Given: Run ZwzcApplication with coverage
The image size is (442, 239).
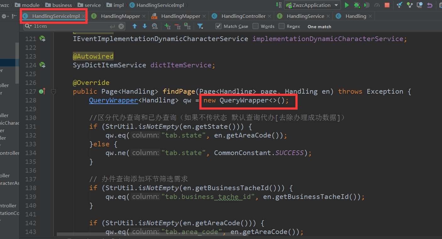Looking at the screenshot, I should [x=367, y=5].
